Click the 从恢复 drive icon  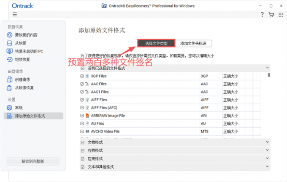click(10, 43)
